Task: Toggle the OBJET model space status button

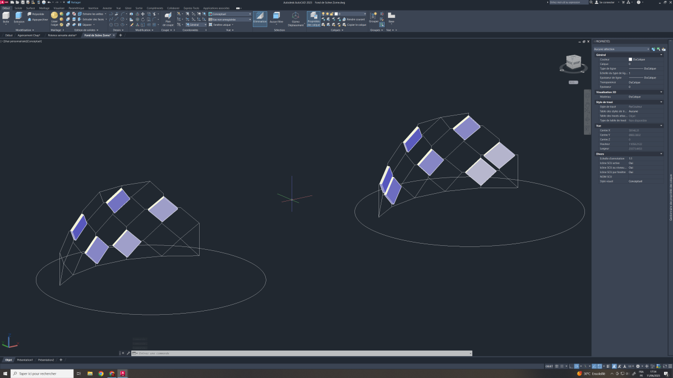Action: tap(549, 366)
